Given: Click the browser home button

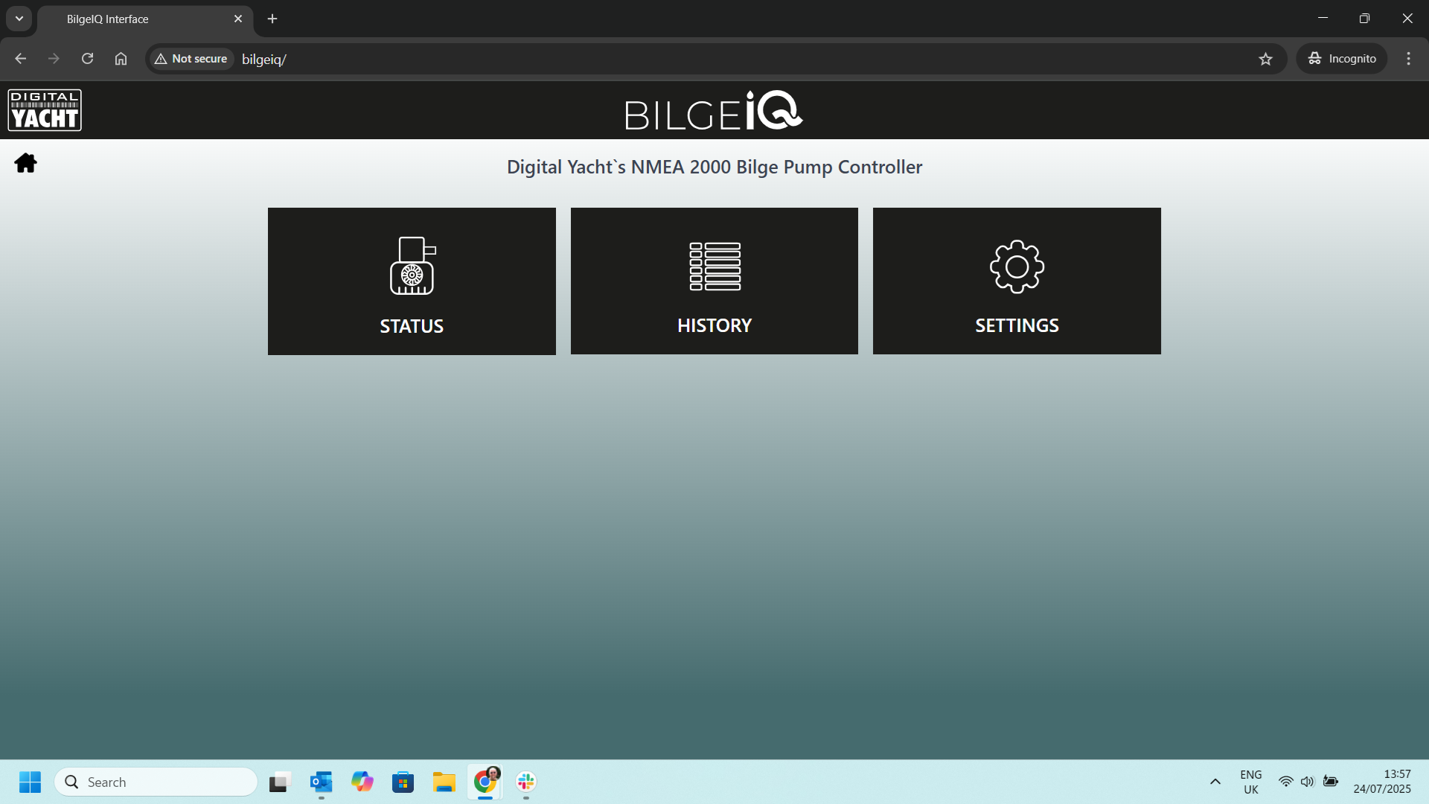Looking at the screenshot, I should [121, 59].
